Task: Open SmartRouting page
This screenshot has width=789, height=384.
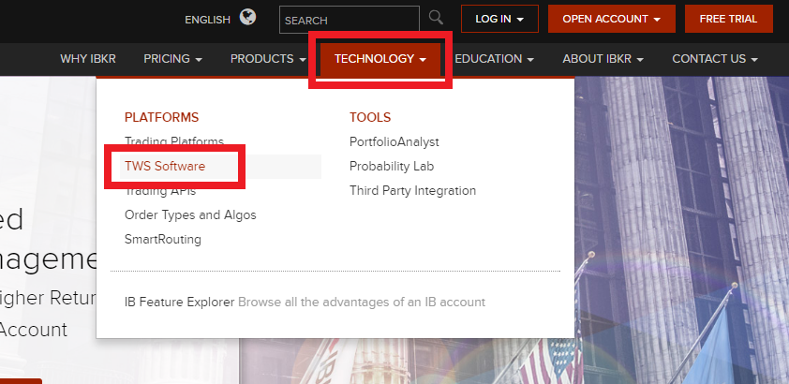Action: (162, 239)
